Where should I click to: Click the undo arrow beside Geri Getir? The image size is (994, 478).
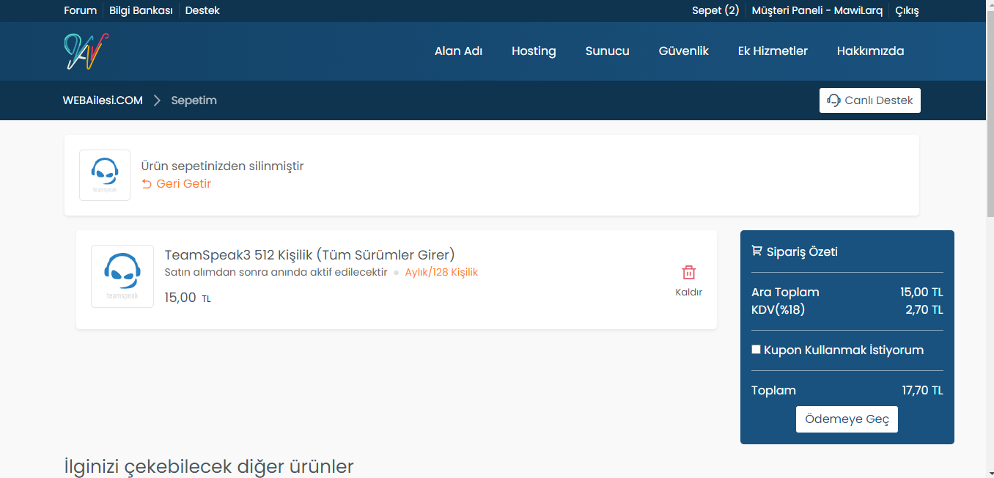tap(147, 184)
